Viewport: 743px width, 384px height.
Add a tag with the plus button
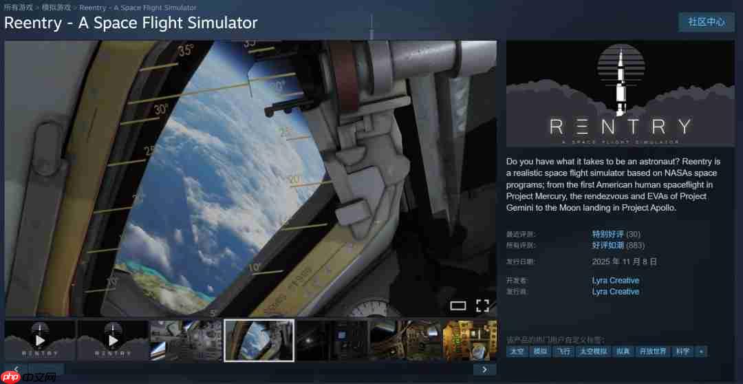(x=701, y=351)
